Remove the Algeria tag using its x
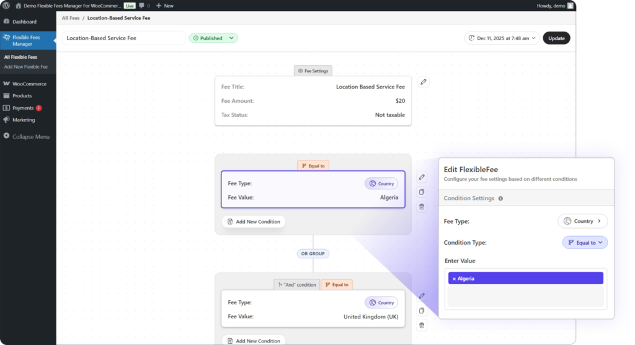 pos(454,279)
